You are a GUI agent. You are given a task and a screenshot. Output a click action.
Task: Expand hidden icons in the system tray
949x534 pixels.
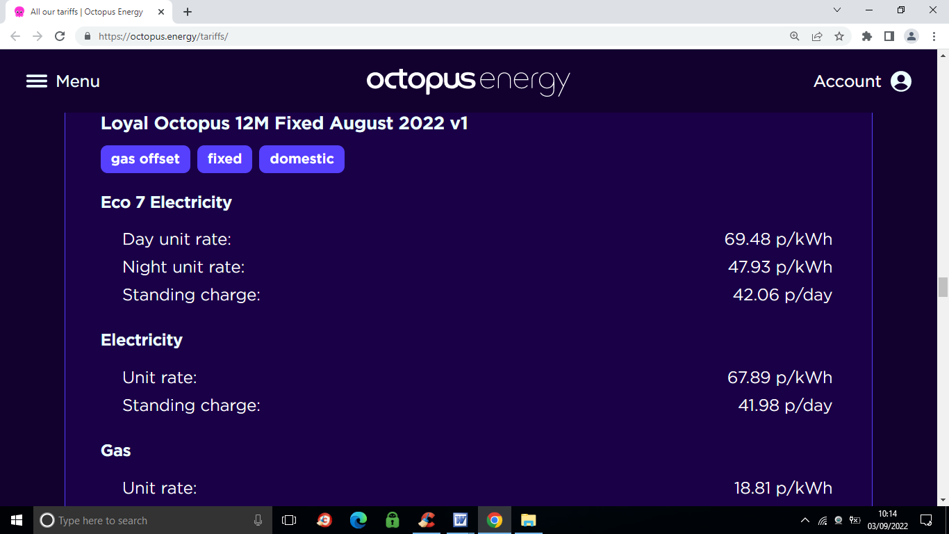point(805,519)
